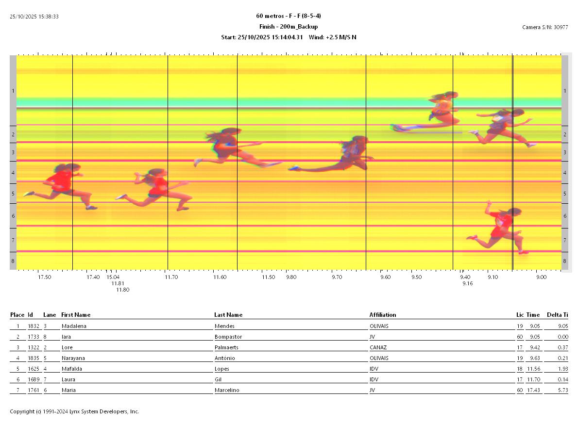Click the "60 metros - F - F (8-5-4)" title
This screenshot has height=425, width=578.
(289, 16)
